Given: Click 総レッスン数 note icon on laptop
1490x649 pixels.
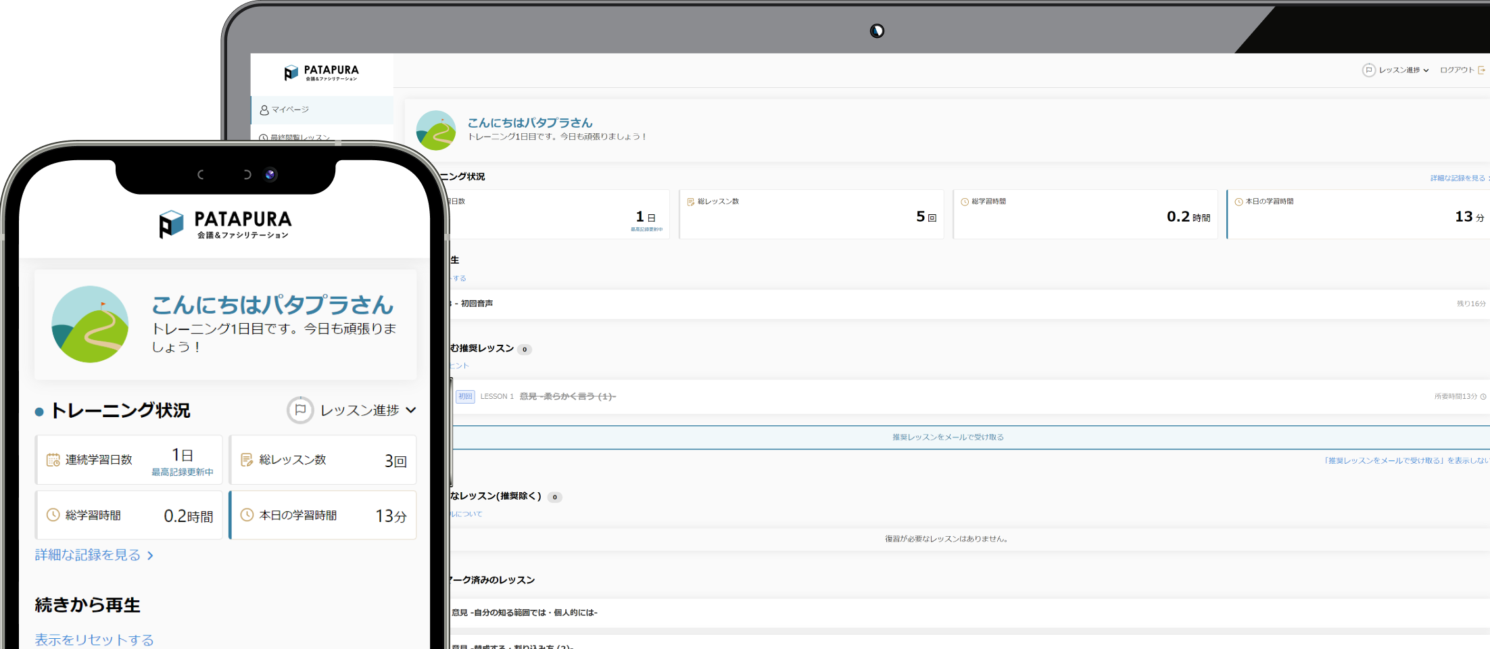Looking at the screenshot, I should click(691, 201).
